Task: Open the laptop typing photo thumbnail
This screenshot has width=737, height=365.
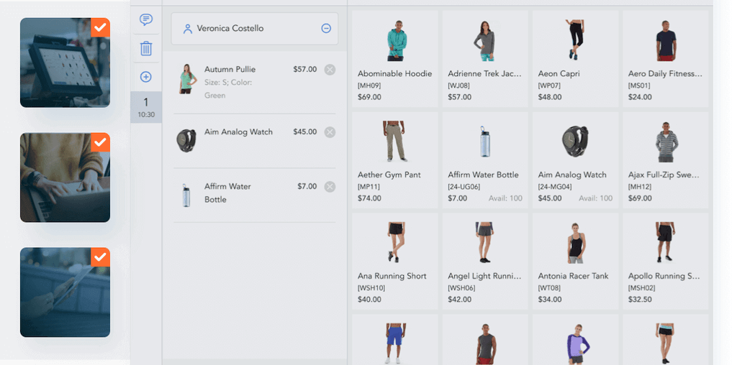Action: (65, 177)
